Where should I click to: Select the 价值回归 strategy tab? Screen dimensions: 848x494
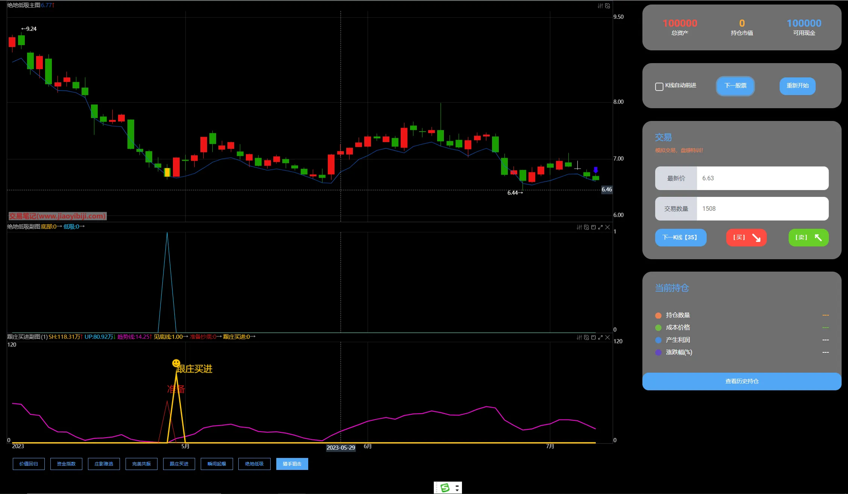pyautogui.click(x=29, y=464)
